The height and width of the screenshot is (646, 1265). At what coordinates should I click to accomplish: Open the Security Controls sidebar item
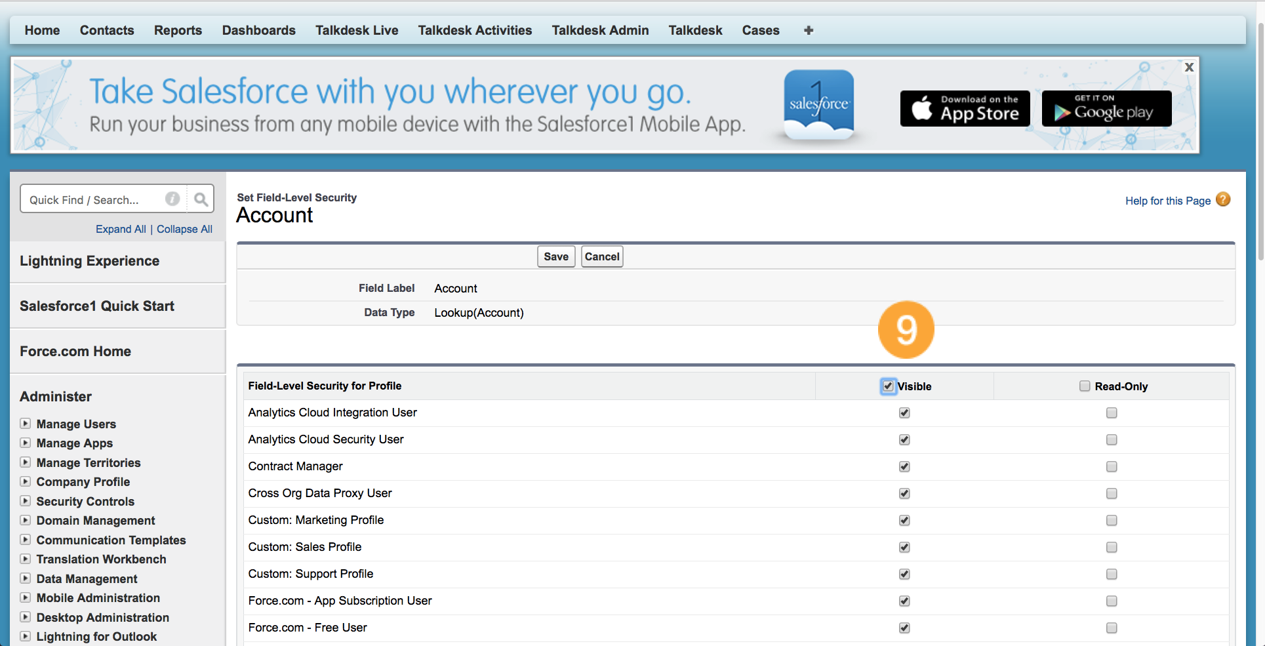point(85,502)
